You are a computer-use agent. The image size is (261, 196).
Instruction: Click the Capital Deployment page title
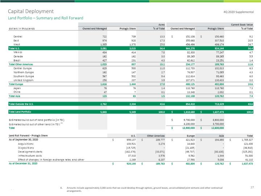coord(31,11)
